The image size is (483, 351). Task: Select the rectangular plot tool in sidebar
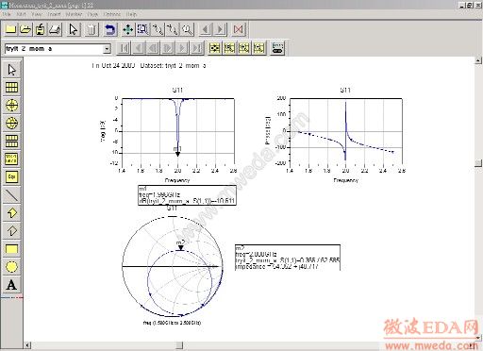11,87
